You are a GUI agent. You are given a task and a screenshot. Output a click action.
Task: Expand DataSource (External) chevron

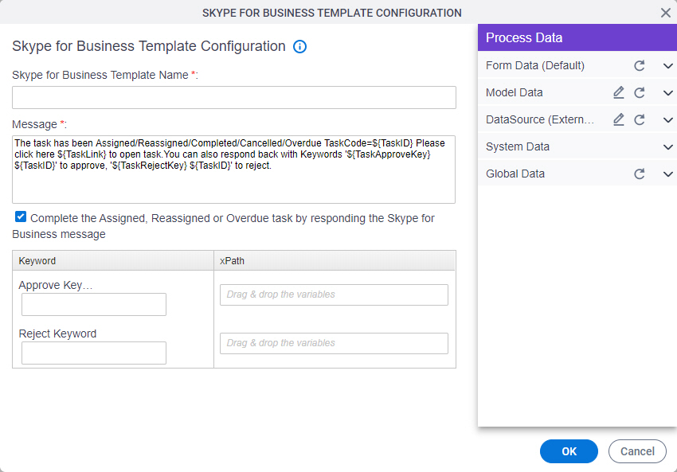[x=667, y=120]
